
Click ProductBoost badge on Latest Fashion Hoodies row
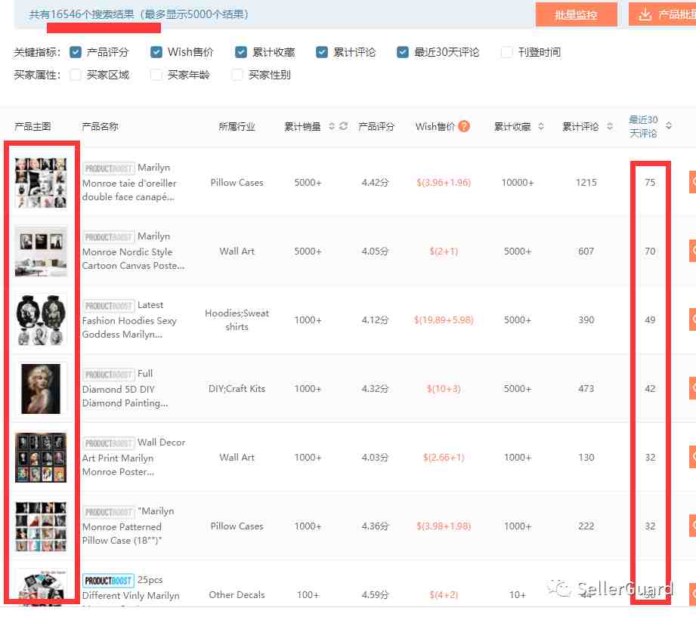coord(108,306)
